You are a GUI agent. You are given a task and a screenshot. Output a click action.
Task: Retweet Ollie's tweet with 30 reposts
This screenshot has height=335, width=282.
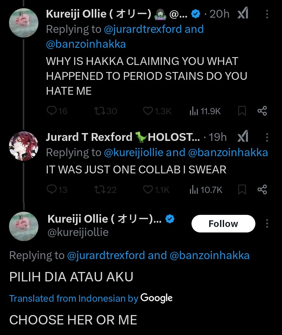100,111
